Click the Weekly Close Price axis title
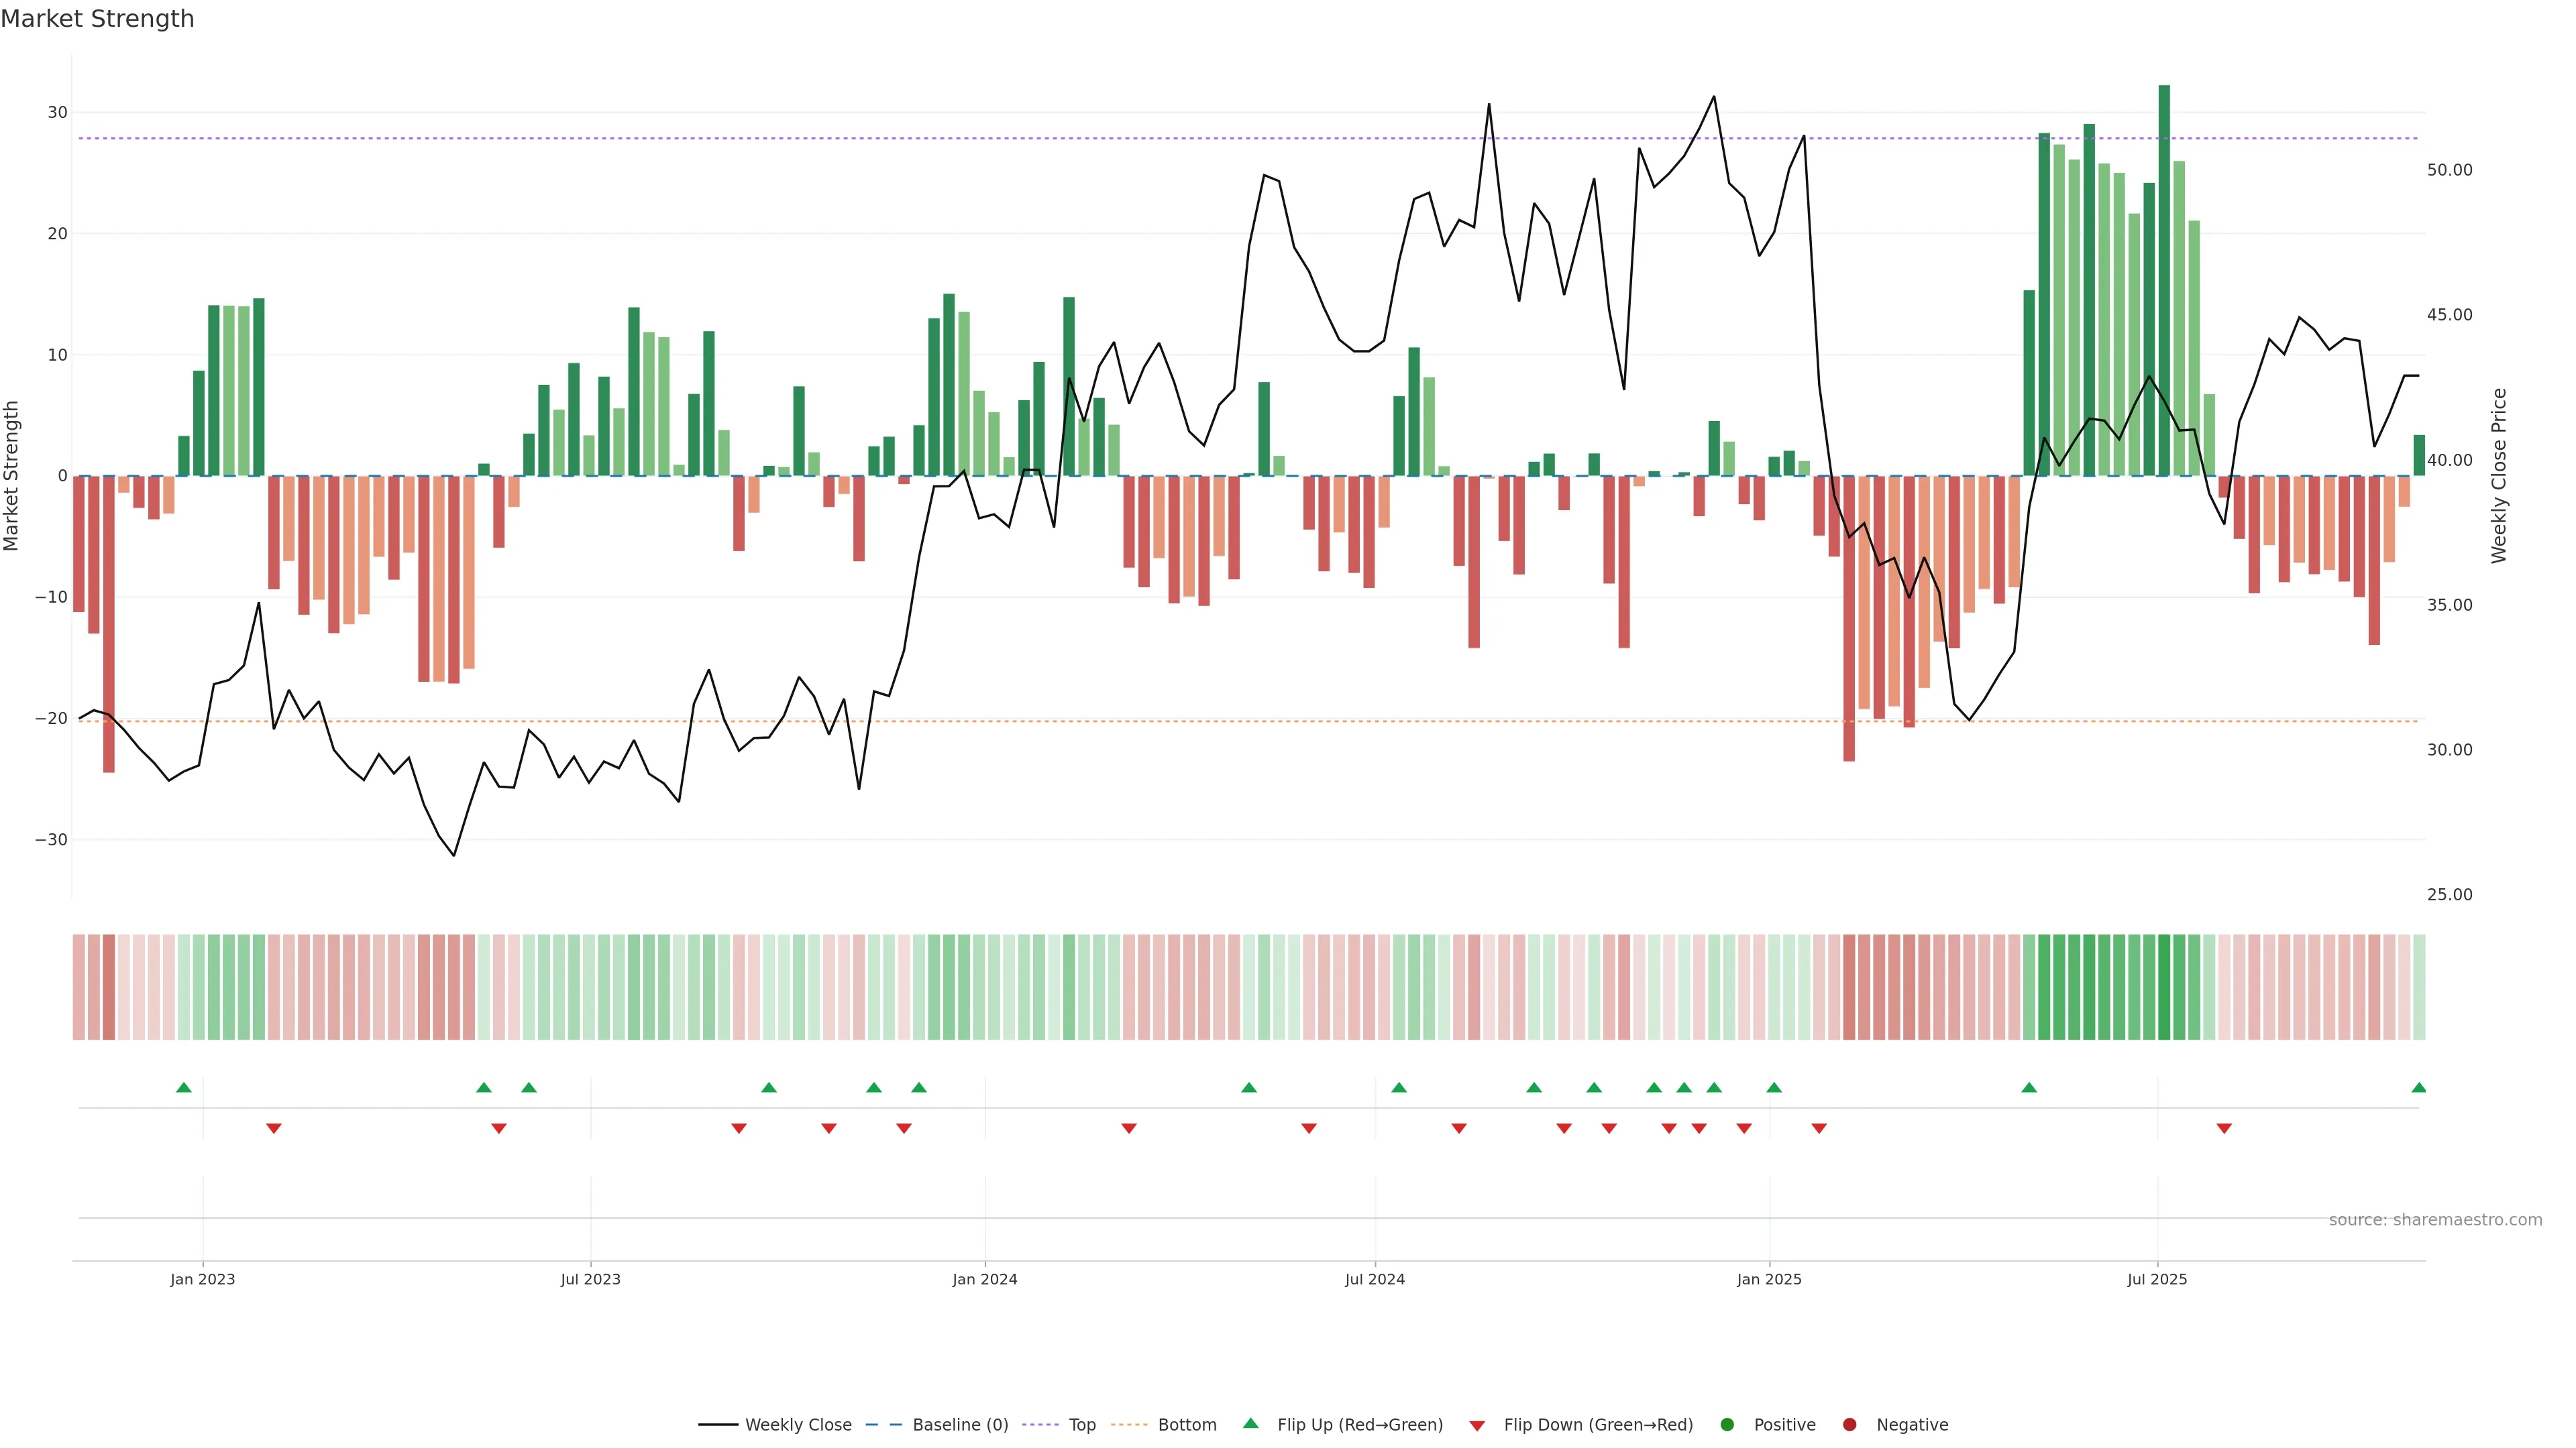Viewport: 2576px width, 1448px height. [x=2499, y=476]
